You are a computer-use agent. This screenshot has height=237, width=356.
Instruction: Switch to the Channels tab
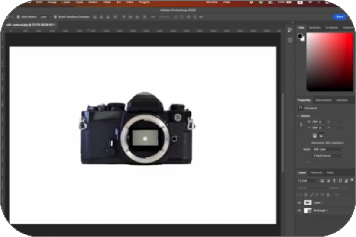click(x=316, y=173)
